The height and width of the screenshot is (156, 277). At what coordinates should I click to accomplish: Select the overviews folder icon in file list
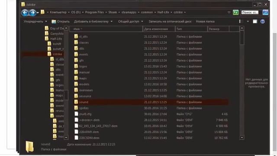pyautogui.click(x=76, y=90)
